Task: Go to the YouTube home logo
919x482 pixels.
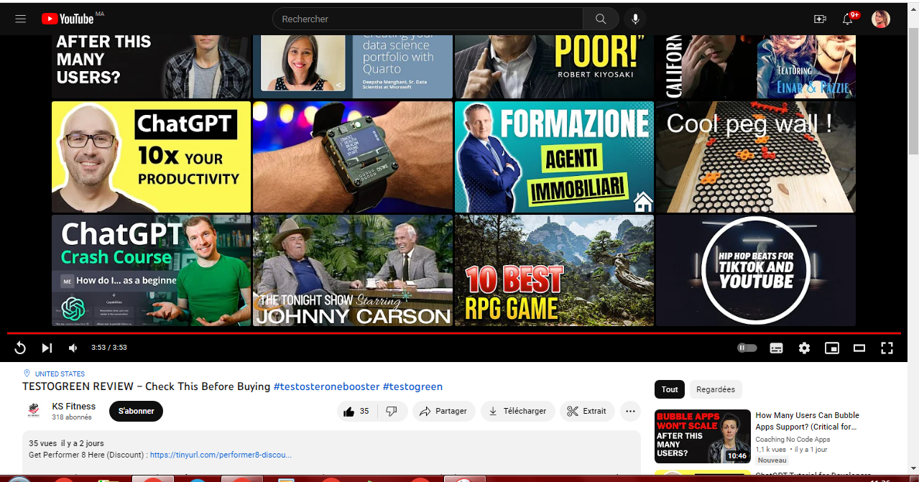Action: point(68,19)
